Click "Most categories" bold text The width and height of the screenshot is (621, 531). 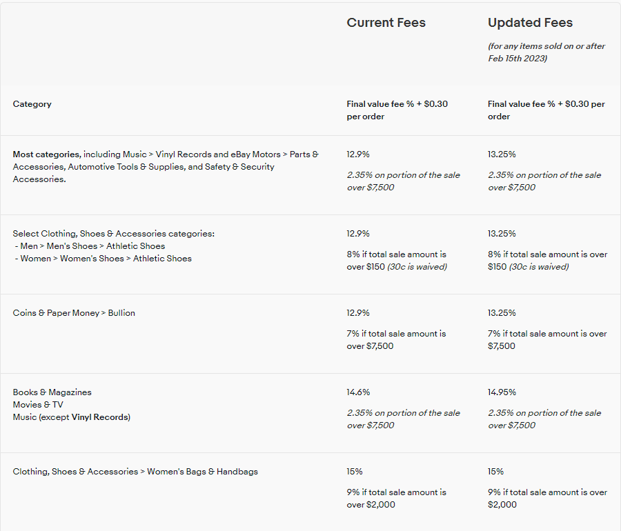pyautogui.click(x=47, y=154)
